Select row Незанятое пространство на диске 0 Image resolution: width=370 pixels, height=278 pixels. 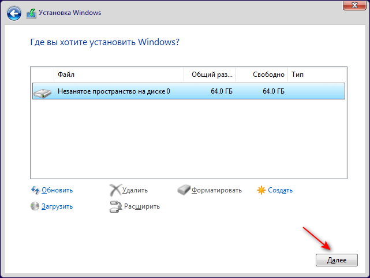pos(189,91)
